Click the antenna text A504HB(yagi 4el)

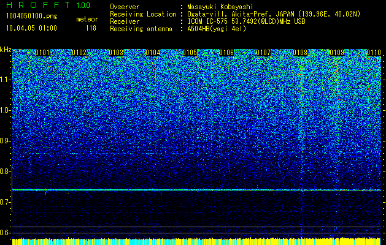point(217,29)
